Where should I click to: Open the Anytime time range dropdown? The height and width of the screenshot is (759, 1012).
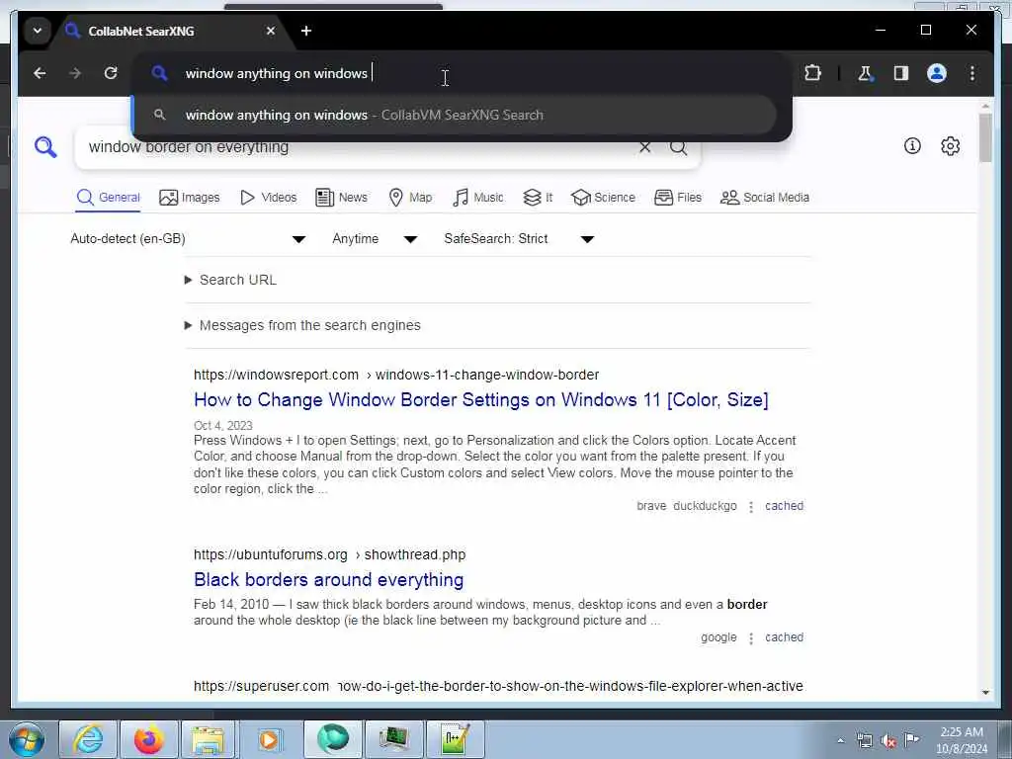375,239
